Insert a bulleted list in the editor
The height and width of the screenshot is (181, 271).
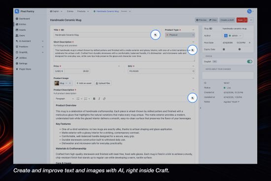point(78,99)
